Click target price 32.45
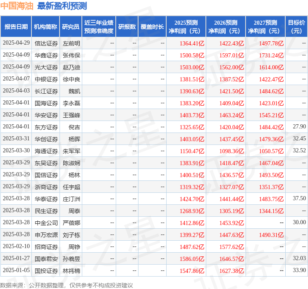 click(x=299, y=139)
